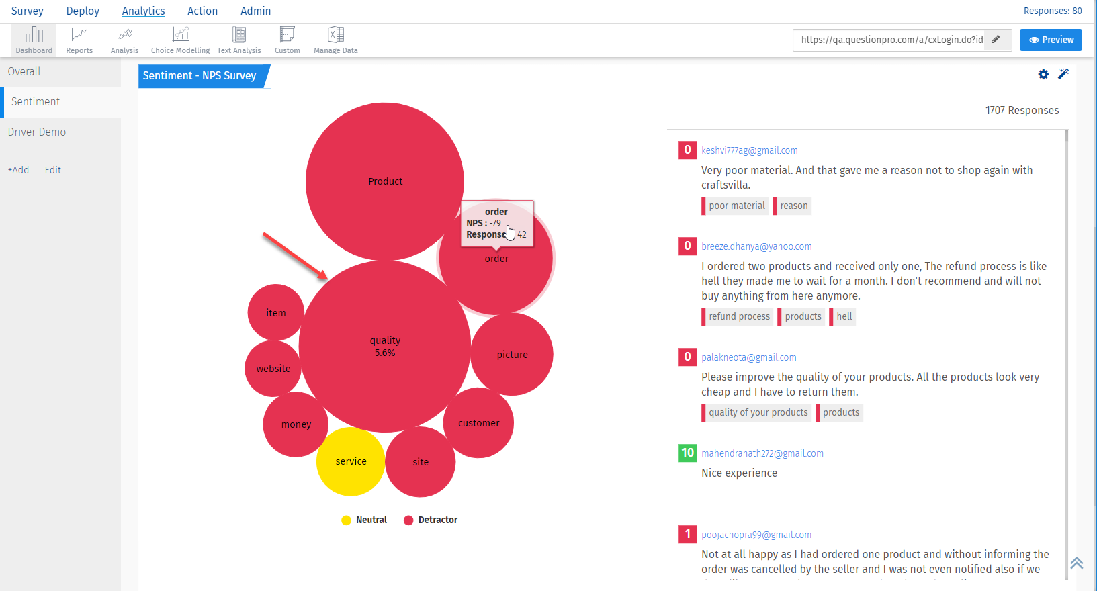
Task: Toggle the Neutral legend entry
Action: pyautogui.click(x=364, y=520)
